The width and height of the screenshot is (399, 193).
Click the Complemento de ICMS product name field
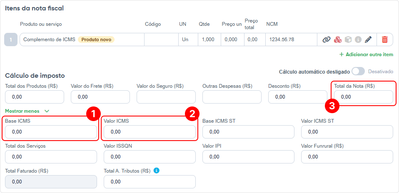(82, 40)
